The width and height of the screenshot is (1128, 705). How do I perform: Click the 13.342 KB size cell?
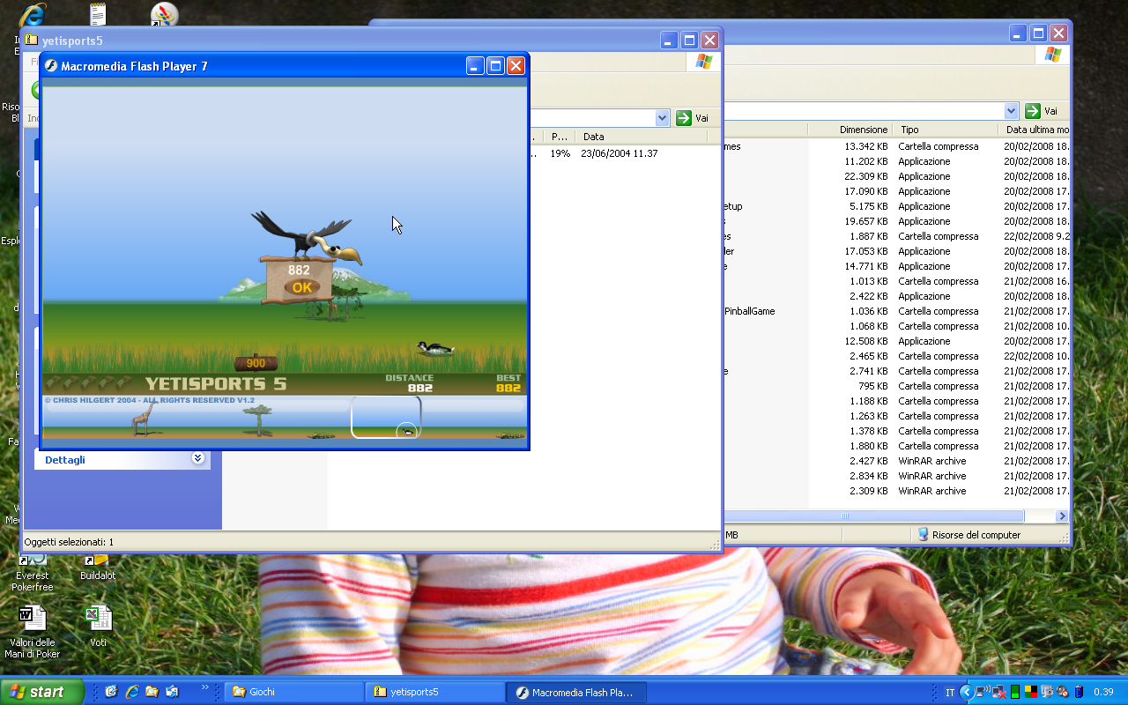click(866, 146)
